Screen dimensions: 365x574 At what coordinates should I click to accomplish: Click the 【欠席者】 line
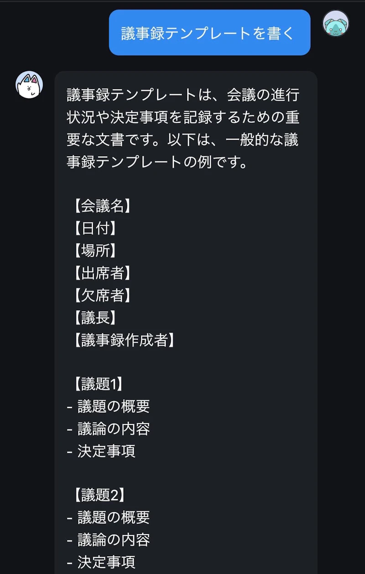pyautogui.click(x=102, y=295)
